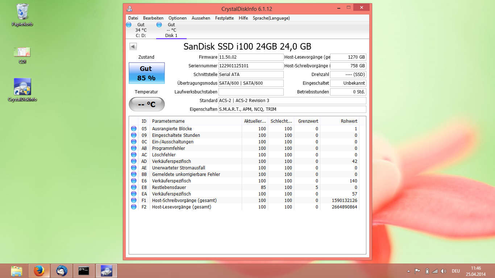Image resolution: width=495 pixels, height=278 pixels.
Task: Click the battery tray icon
Action: (x=427, y=271)
